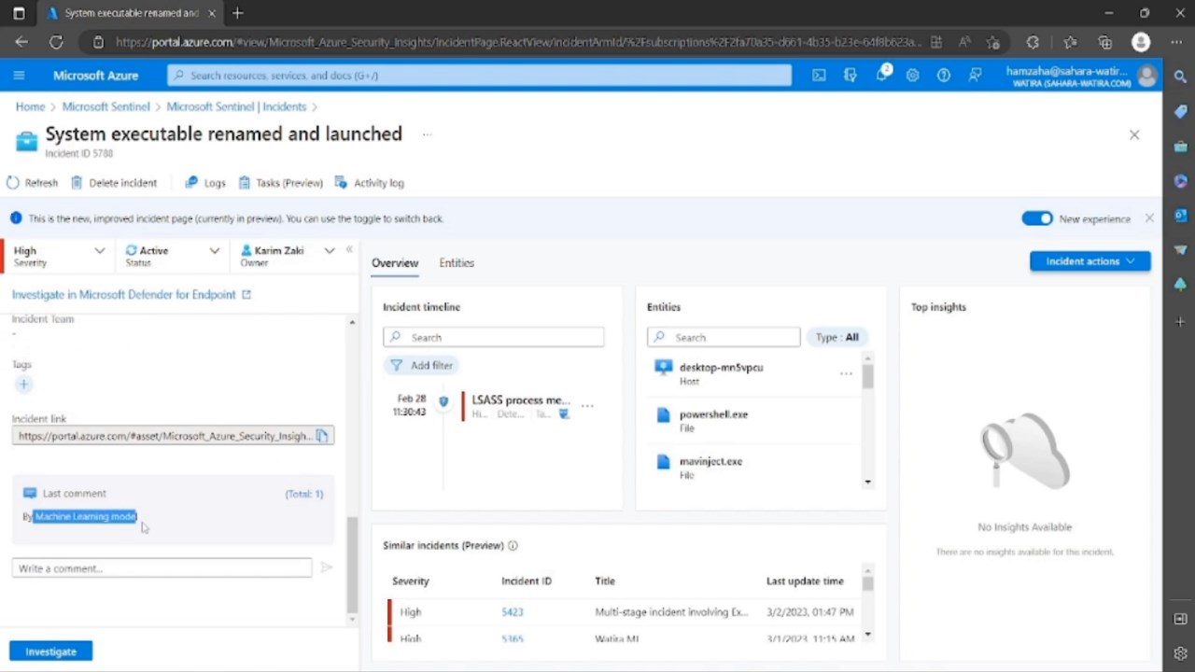Viewport: 1195px width, 672px height.
Task: Expand the Incident actions dropdown
Action: pos(1090,261)
